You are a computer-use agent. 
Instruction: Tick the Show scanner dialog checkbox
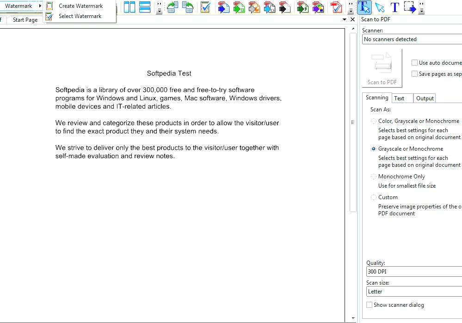pos(369,305)
